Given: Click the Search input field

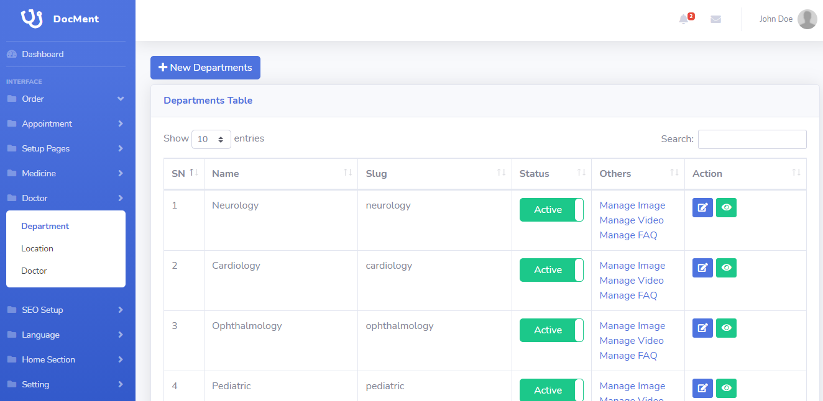Looking at the screenshot, I should pyautogui.click(x=752, y=139).
